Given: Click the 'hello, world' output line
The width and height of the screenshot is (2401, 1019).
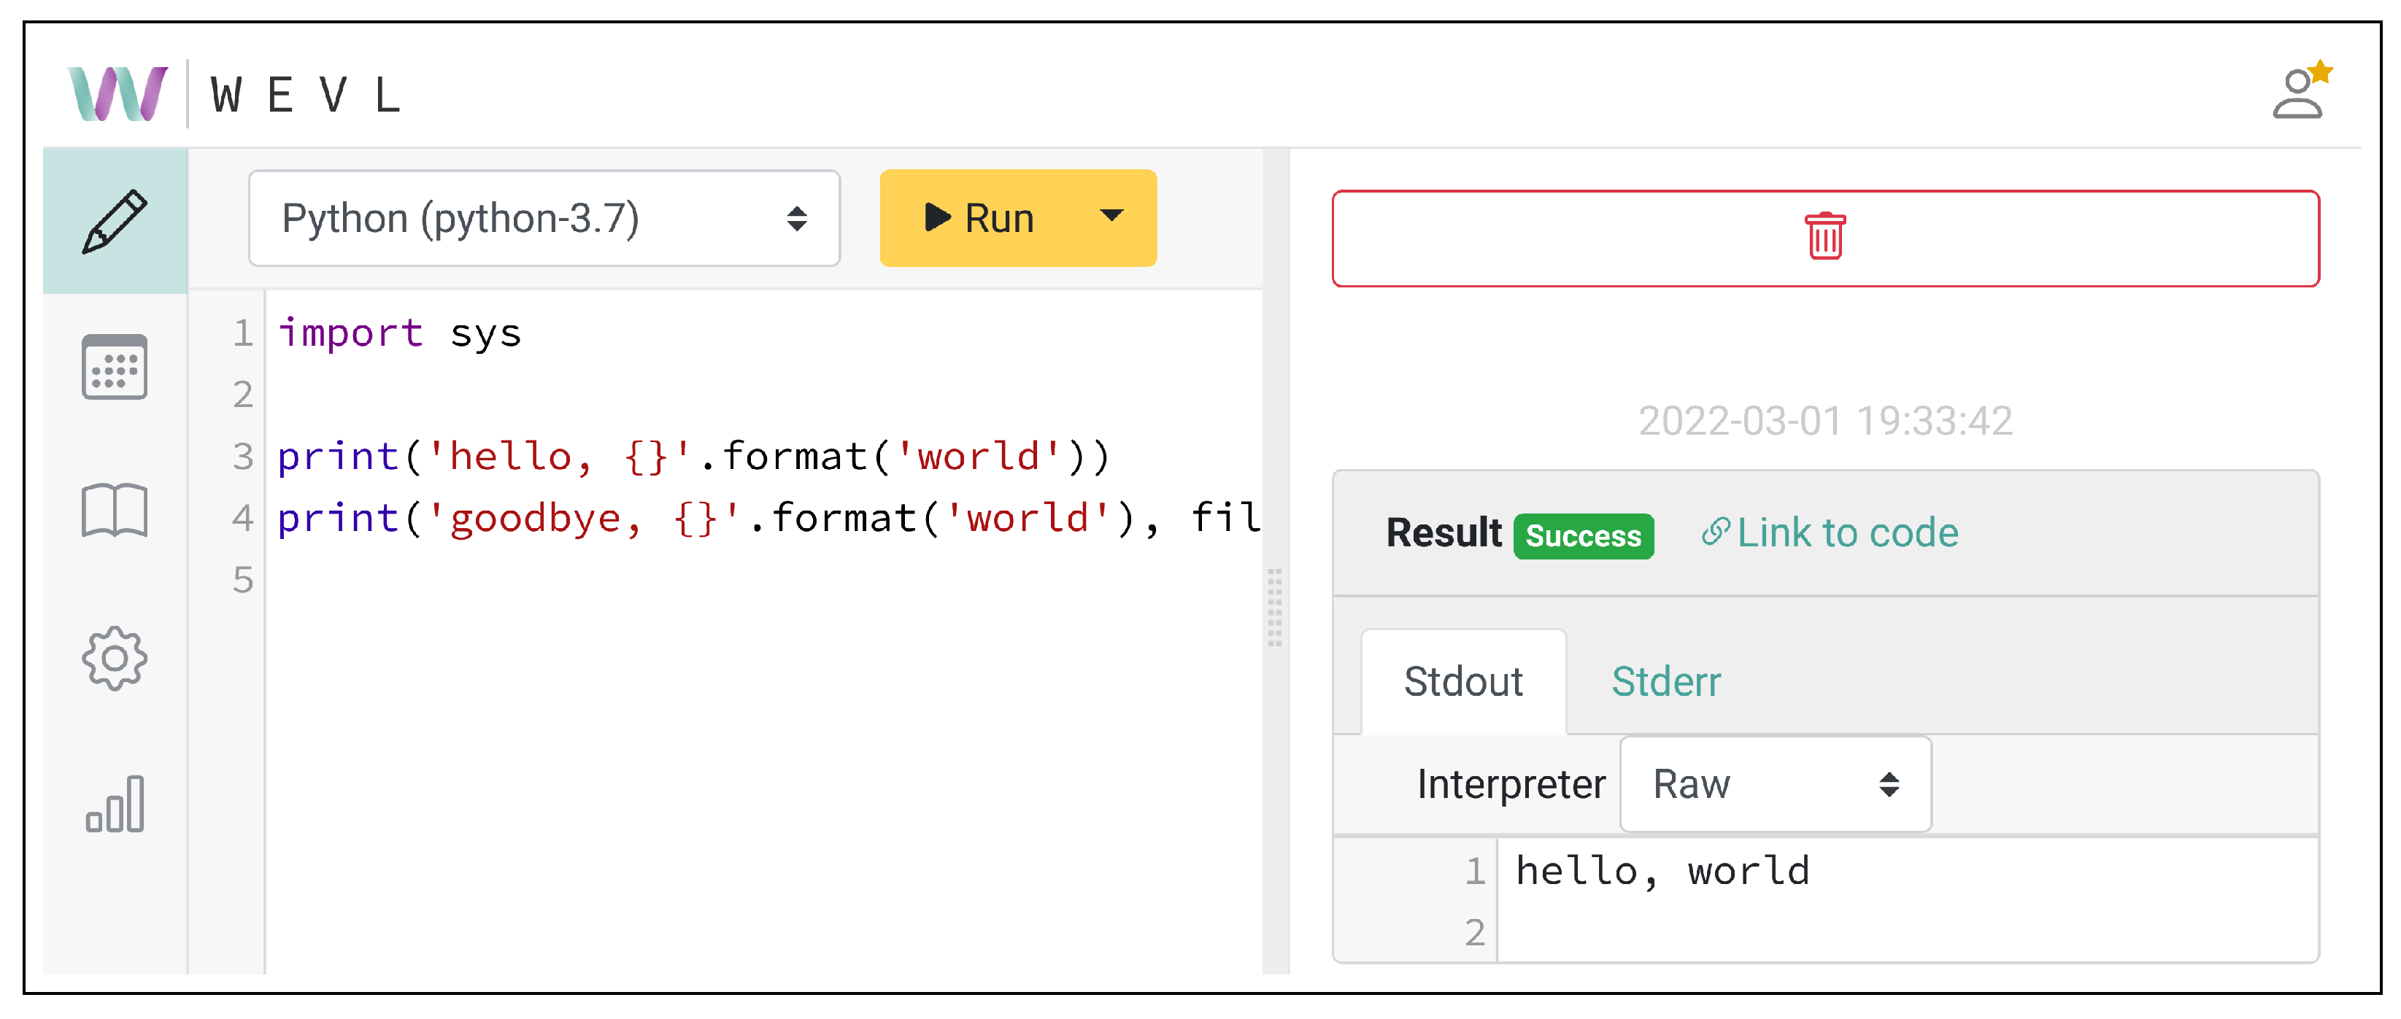Looking at the screenshot, I should [x=1662, y=872].
